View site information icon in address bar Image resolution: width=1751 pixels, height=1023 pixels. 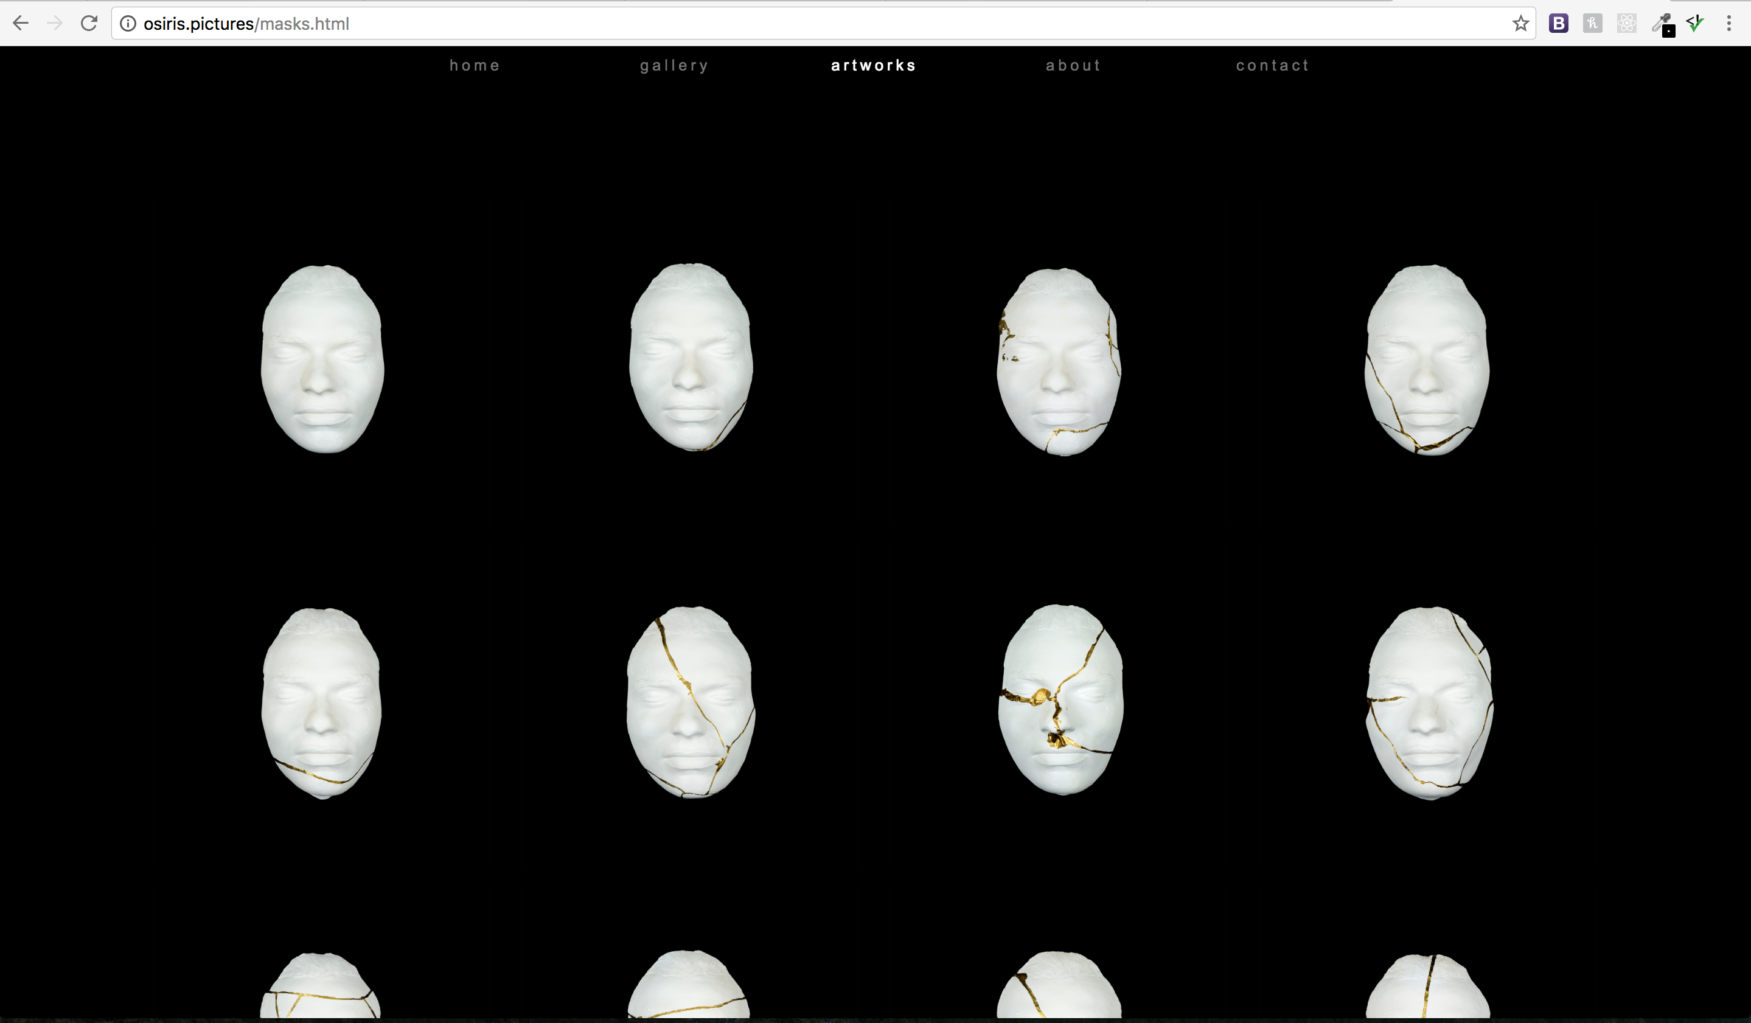click(x=128, y=24)
